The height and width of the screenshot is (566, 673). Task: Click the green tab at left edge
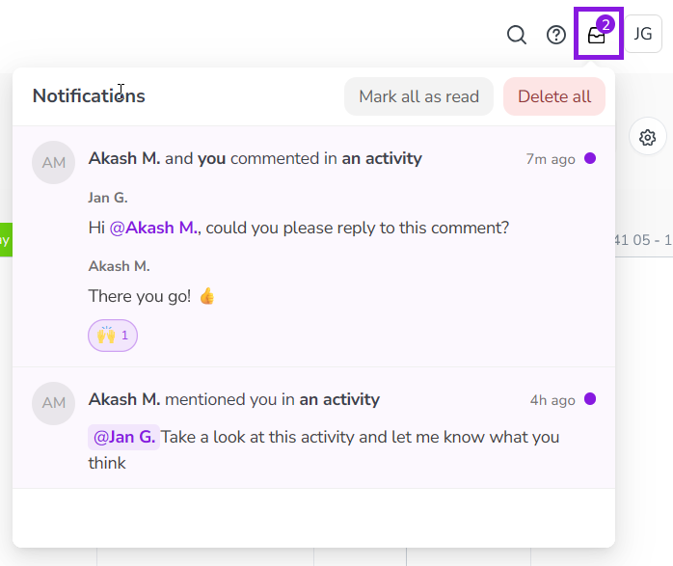click(x=5, y=239)
